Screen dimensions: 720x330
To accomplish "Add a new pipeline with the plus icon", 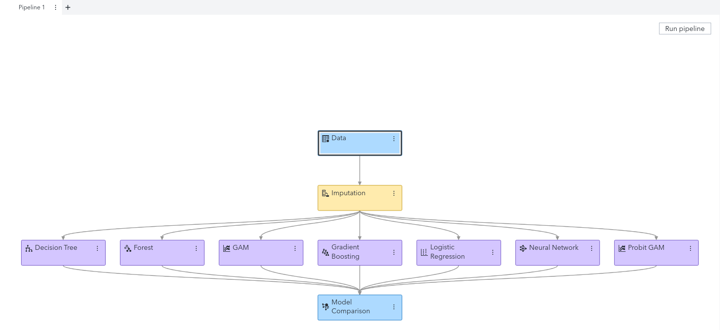I will [x=68, y=7].
